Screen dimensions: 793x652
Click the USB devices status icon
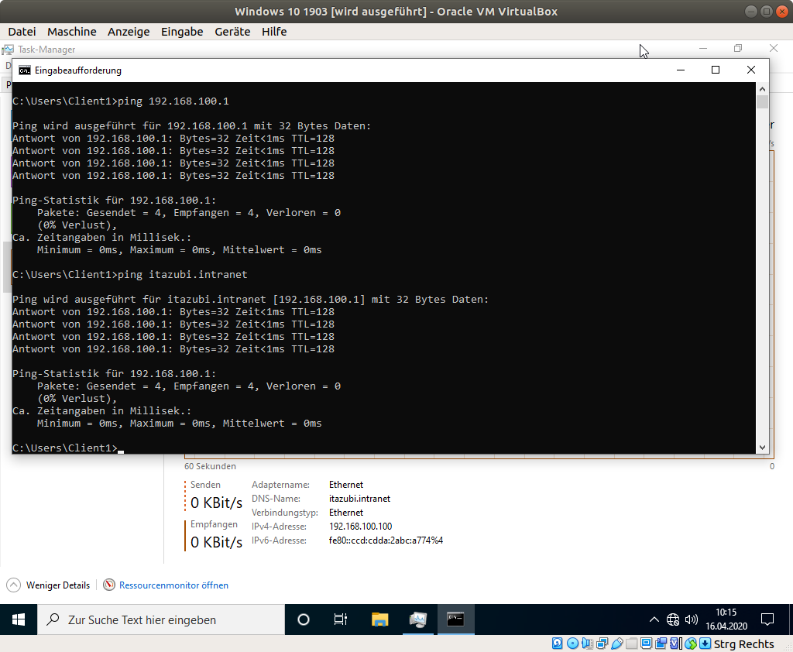click(617, 643)
